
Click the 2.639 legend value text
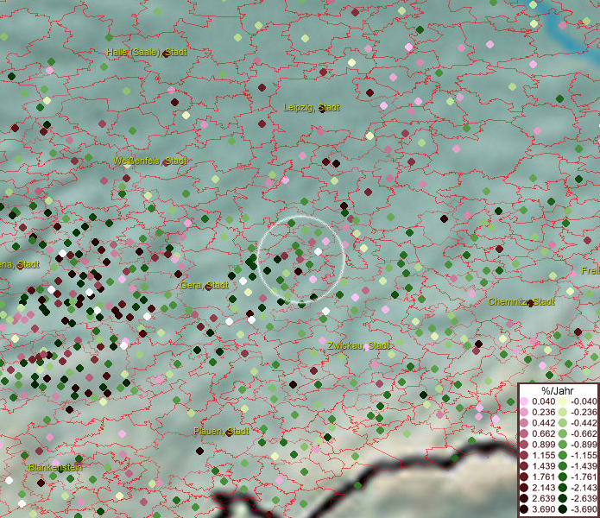click(543, 499)
